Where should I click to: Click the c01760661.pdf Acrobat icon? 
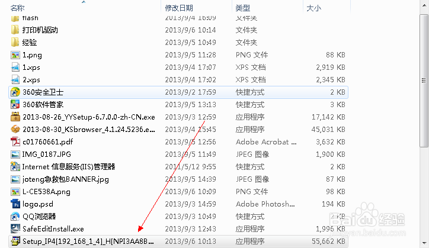coord(15,142)
